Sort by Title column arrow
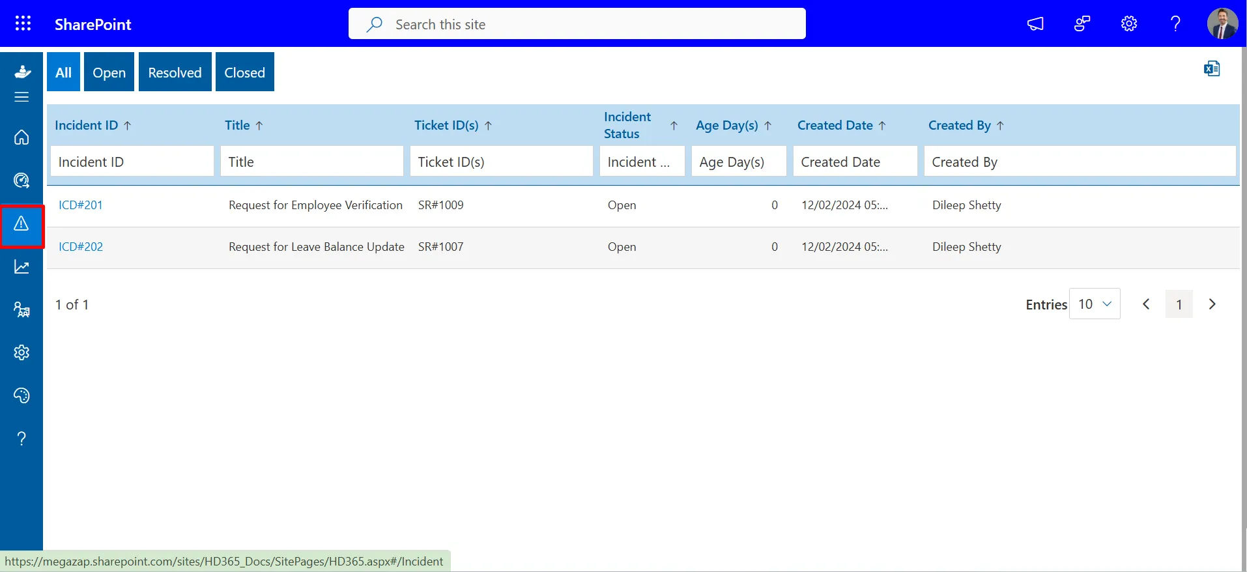This screenshot has height=572, width=1247. pos(259,126)
